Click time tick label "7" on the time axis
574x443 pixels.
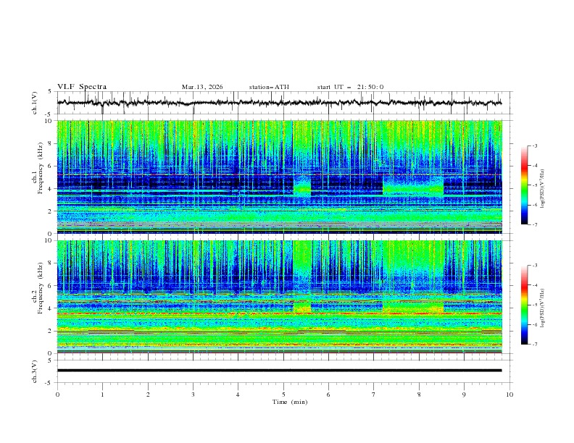(x=374, y=395)
